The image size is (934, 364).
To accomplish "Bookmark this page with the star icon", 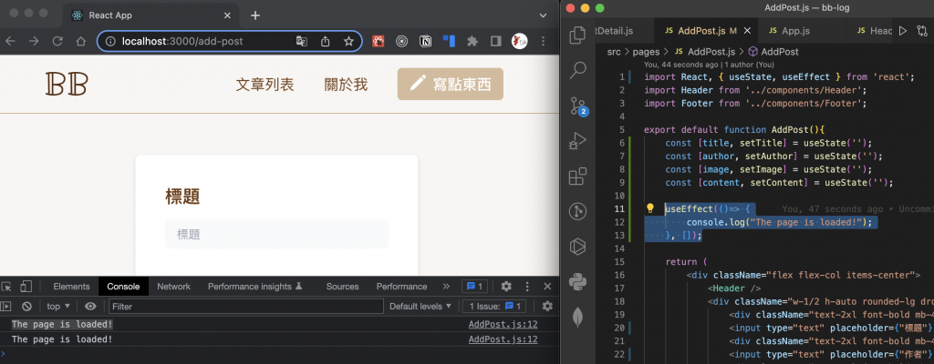I will pyautogui.click(x=348, y=41).
